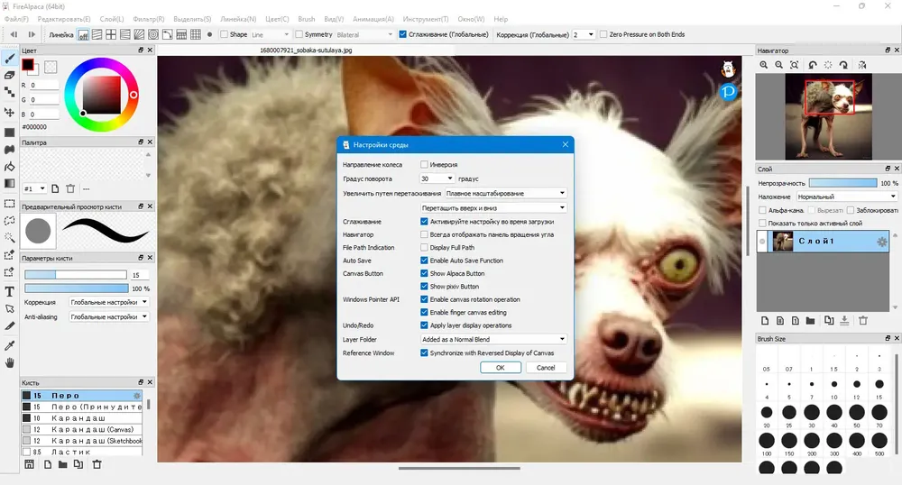Viewport: 902px width, 485px height.
Task: Select the Dot tool below the eraser
Action: (9, 92)
